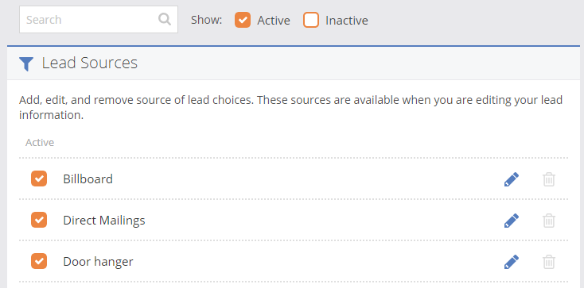Delete the Door hanger source
Viewport: 584px width, 288px height.
tap(549, 262)
